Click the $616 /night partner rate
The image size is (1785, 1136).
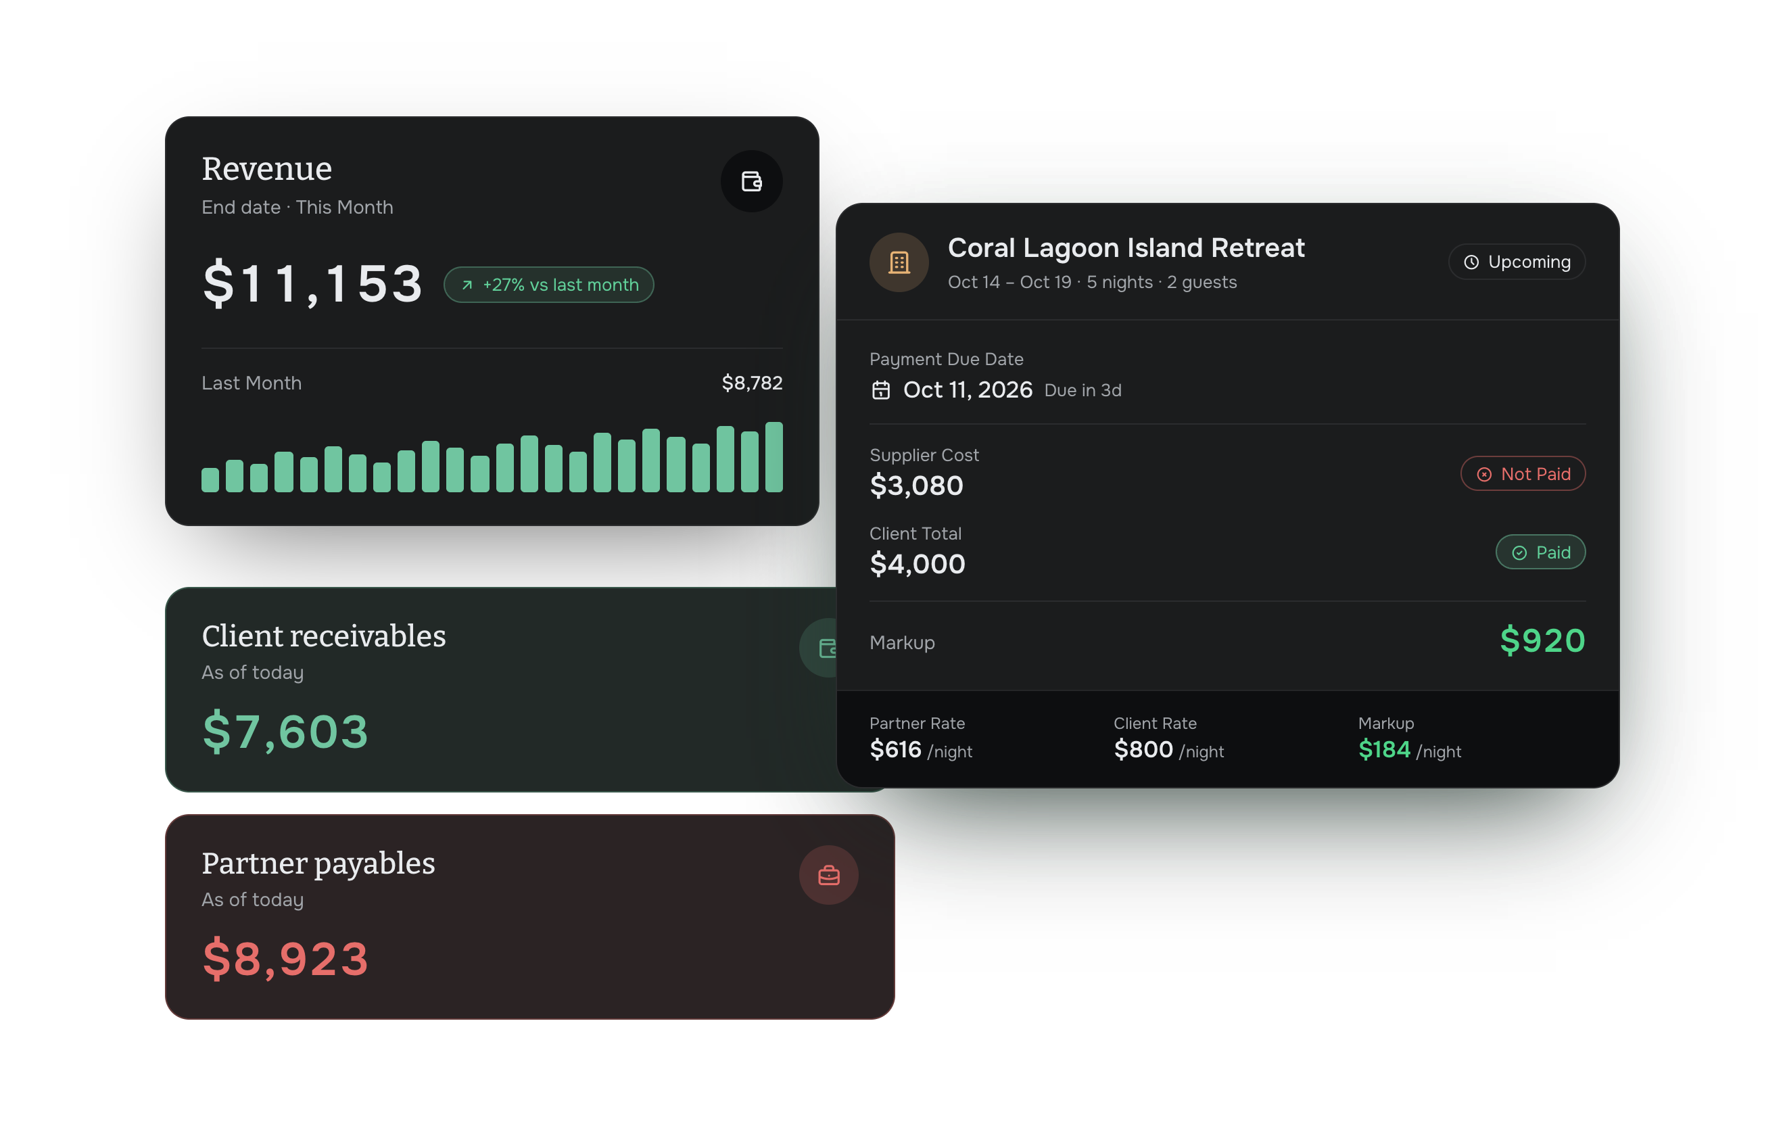(x=921, y=751)
